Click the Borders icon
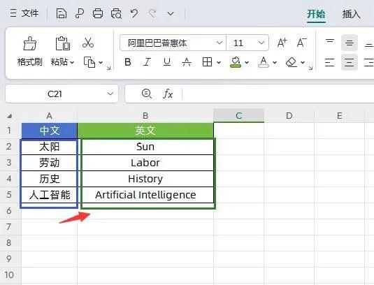 [x=207, y=62]
